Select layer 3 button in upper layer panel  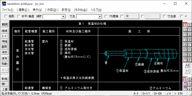pyautogui.click(x=185, y=40)
